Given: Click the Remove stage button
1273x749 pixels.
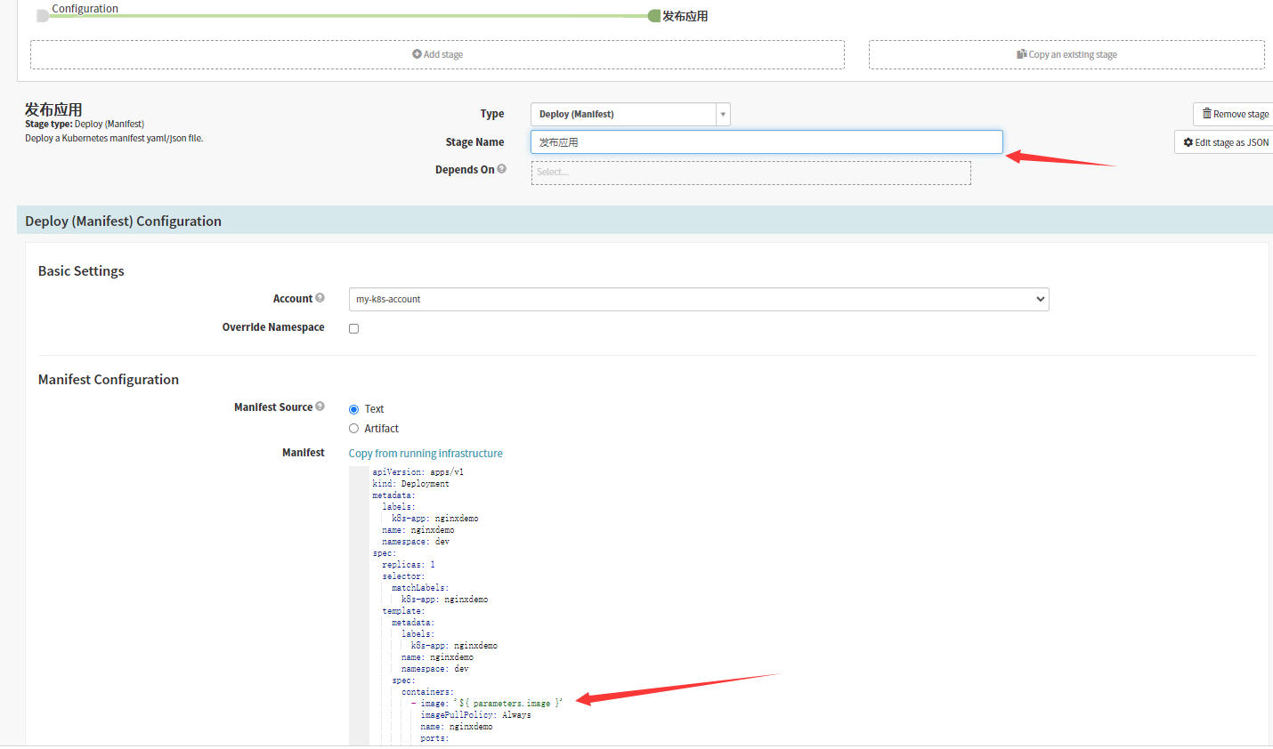Looking at the screenshot, I should pos(1236,114).
